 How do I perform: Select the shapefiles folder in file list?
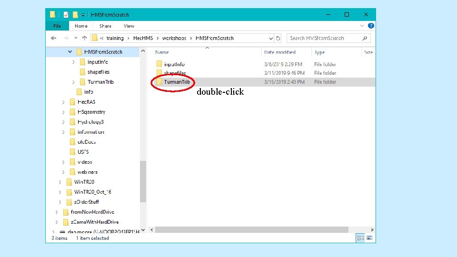175,73
